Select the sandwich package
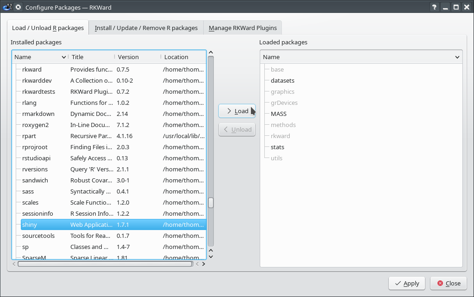 [x=113, y=180]
